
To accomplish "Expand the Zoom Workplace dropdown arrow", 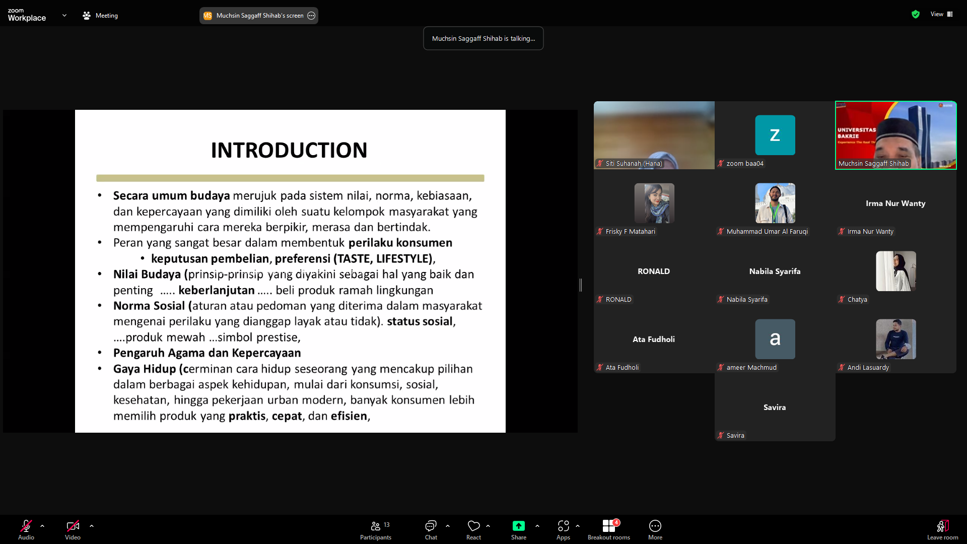I will point(64,16).
